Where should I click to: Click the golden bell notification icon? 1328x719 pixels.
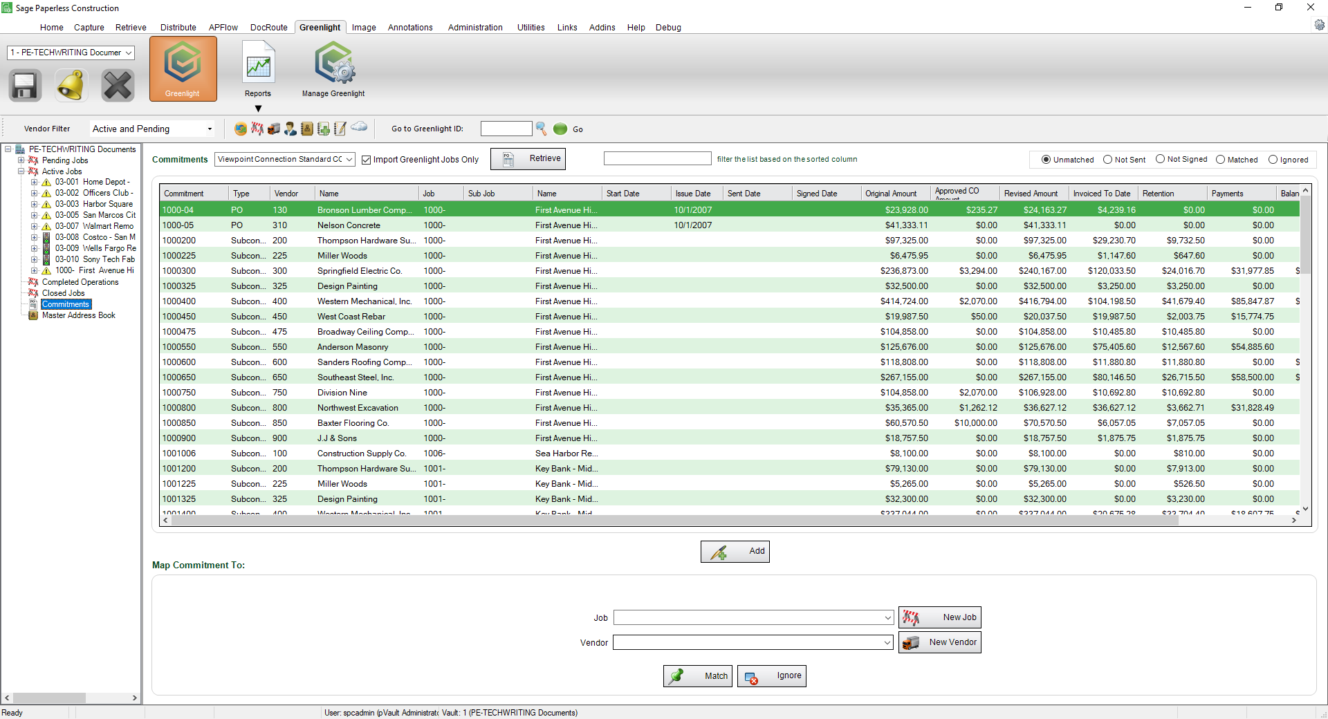pyautogui.click(x=71, y=86)
